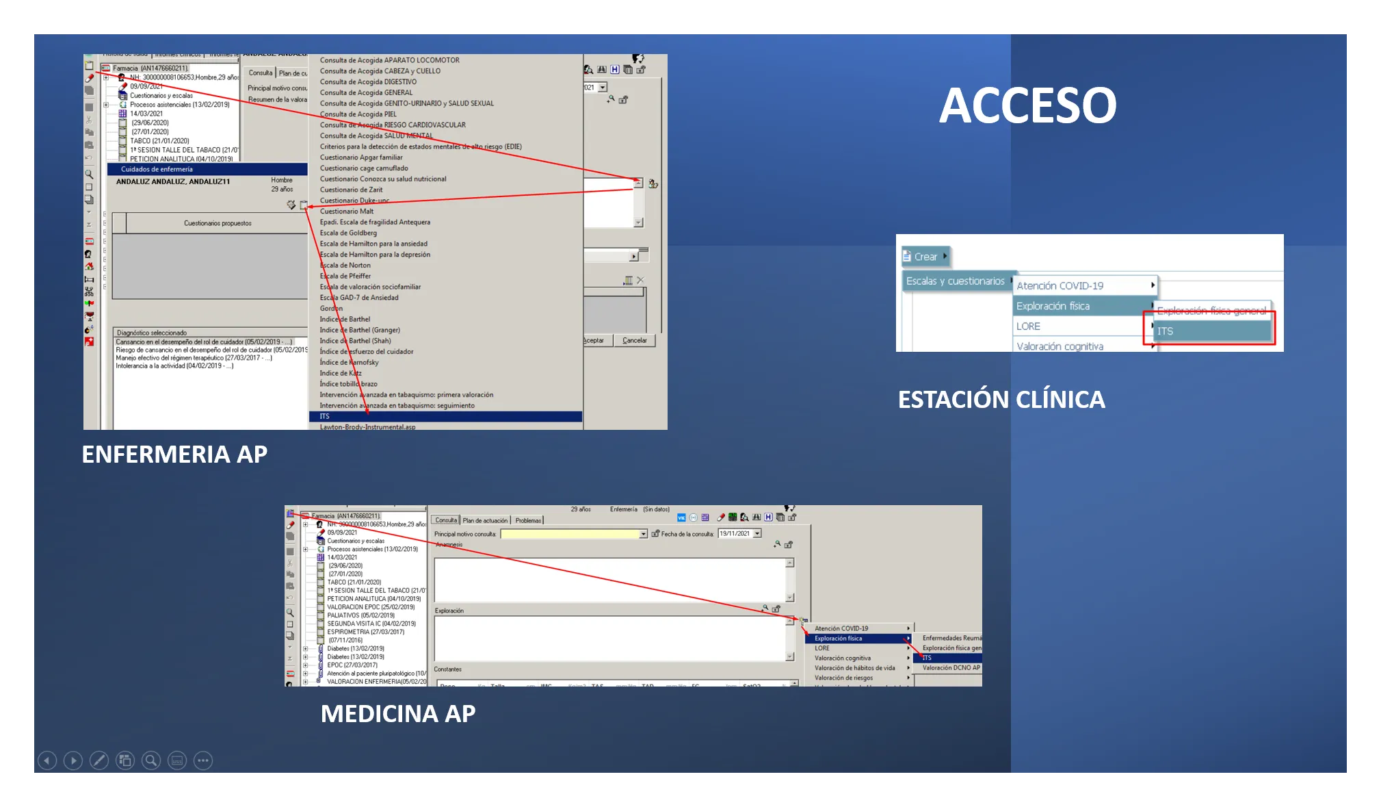The image size is (1381, 807).
Task: Select Escala de Norton entry
Action: tap(345, 266)
